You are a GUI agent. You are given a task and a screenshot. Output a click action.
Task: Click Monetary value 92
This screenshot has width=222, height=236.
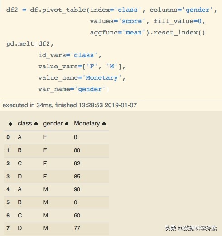point(77,164)
